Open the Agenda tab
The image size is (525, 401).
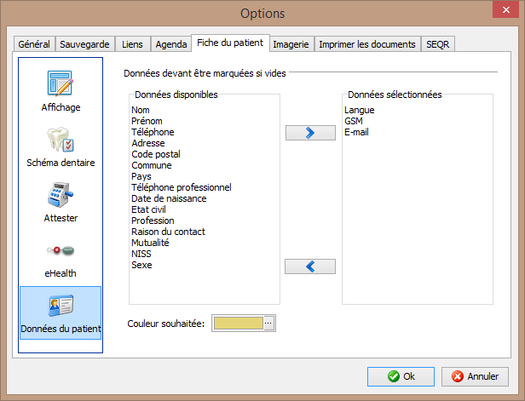[x=170, y=43]
